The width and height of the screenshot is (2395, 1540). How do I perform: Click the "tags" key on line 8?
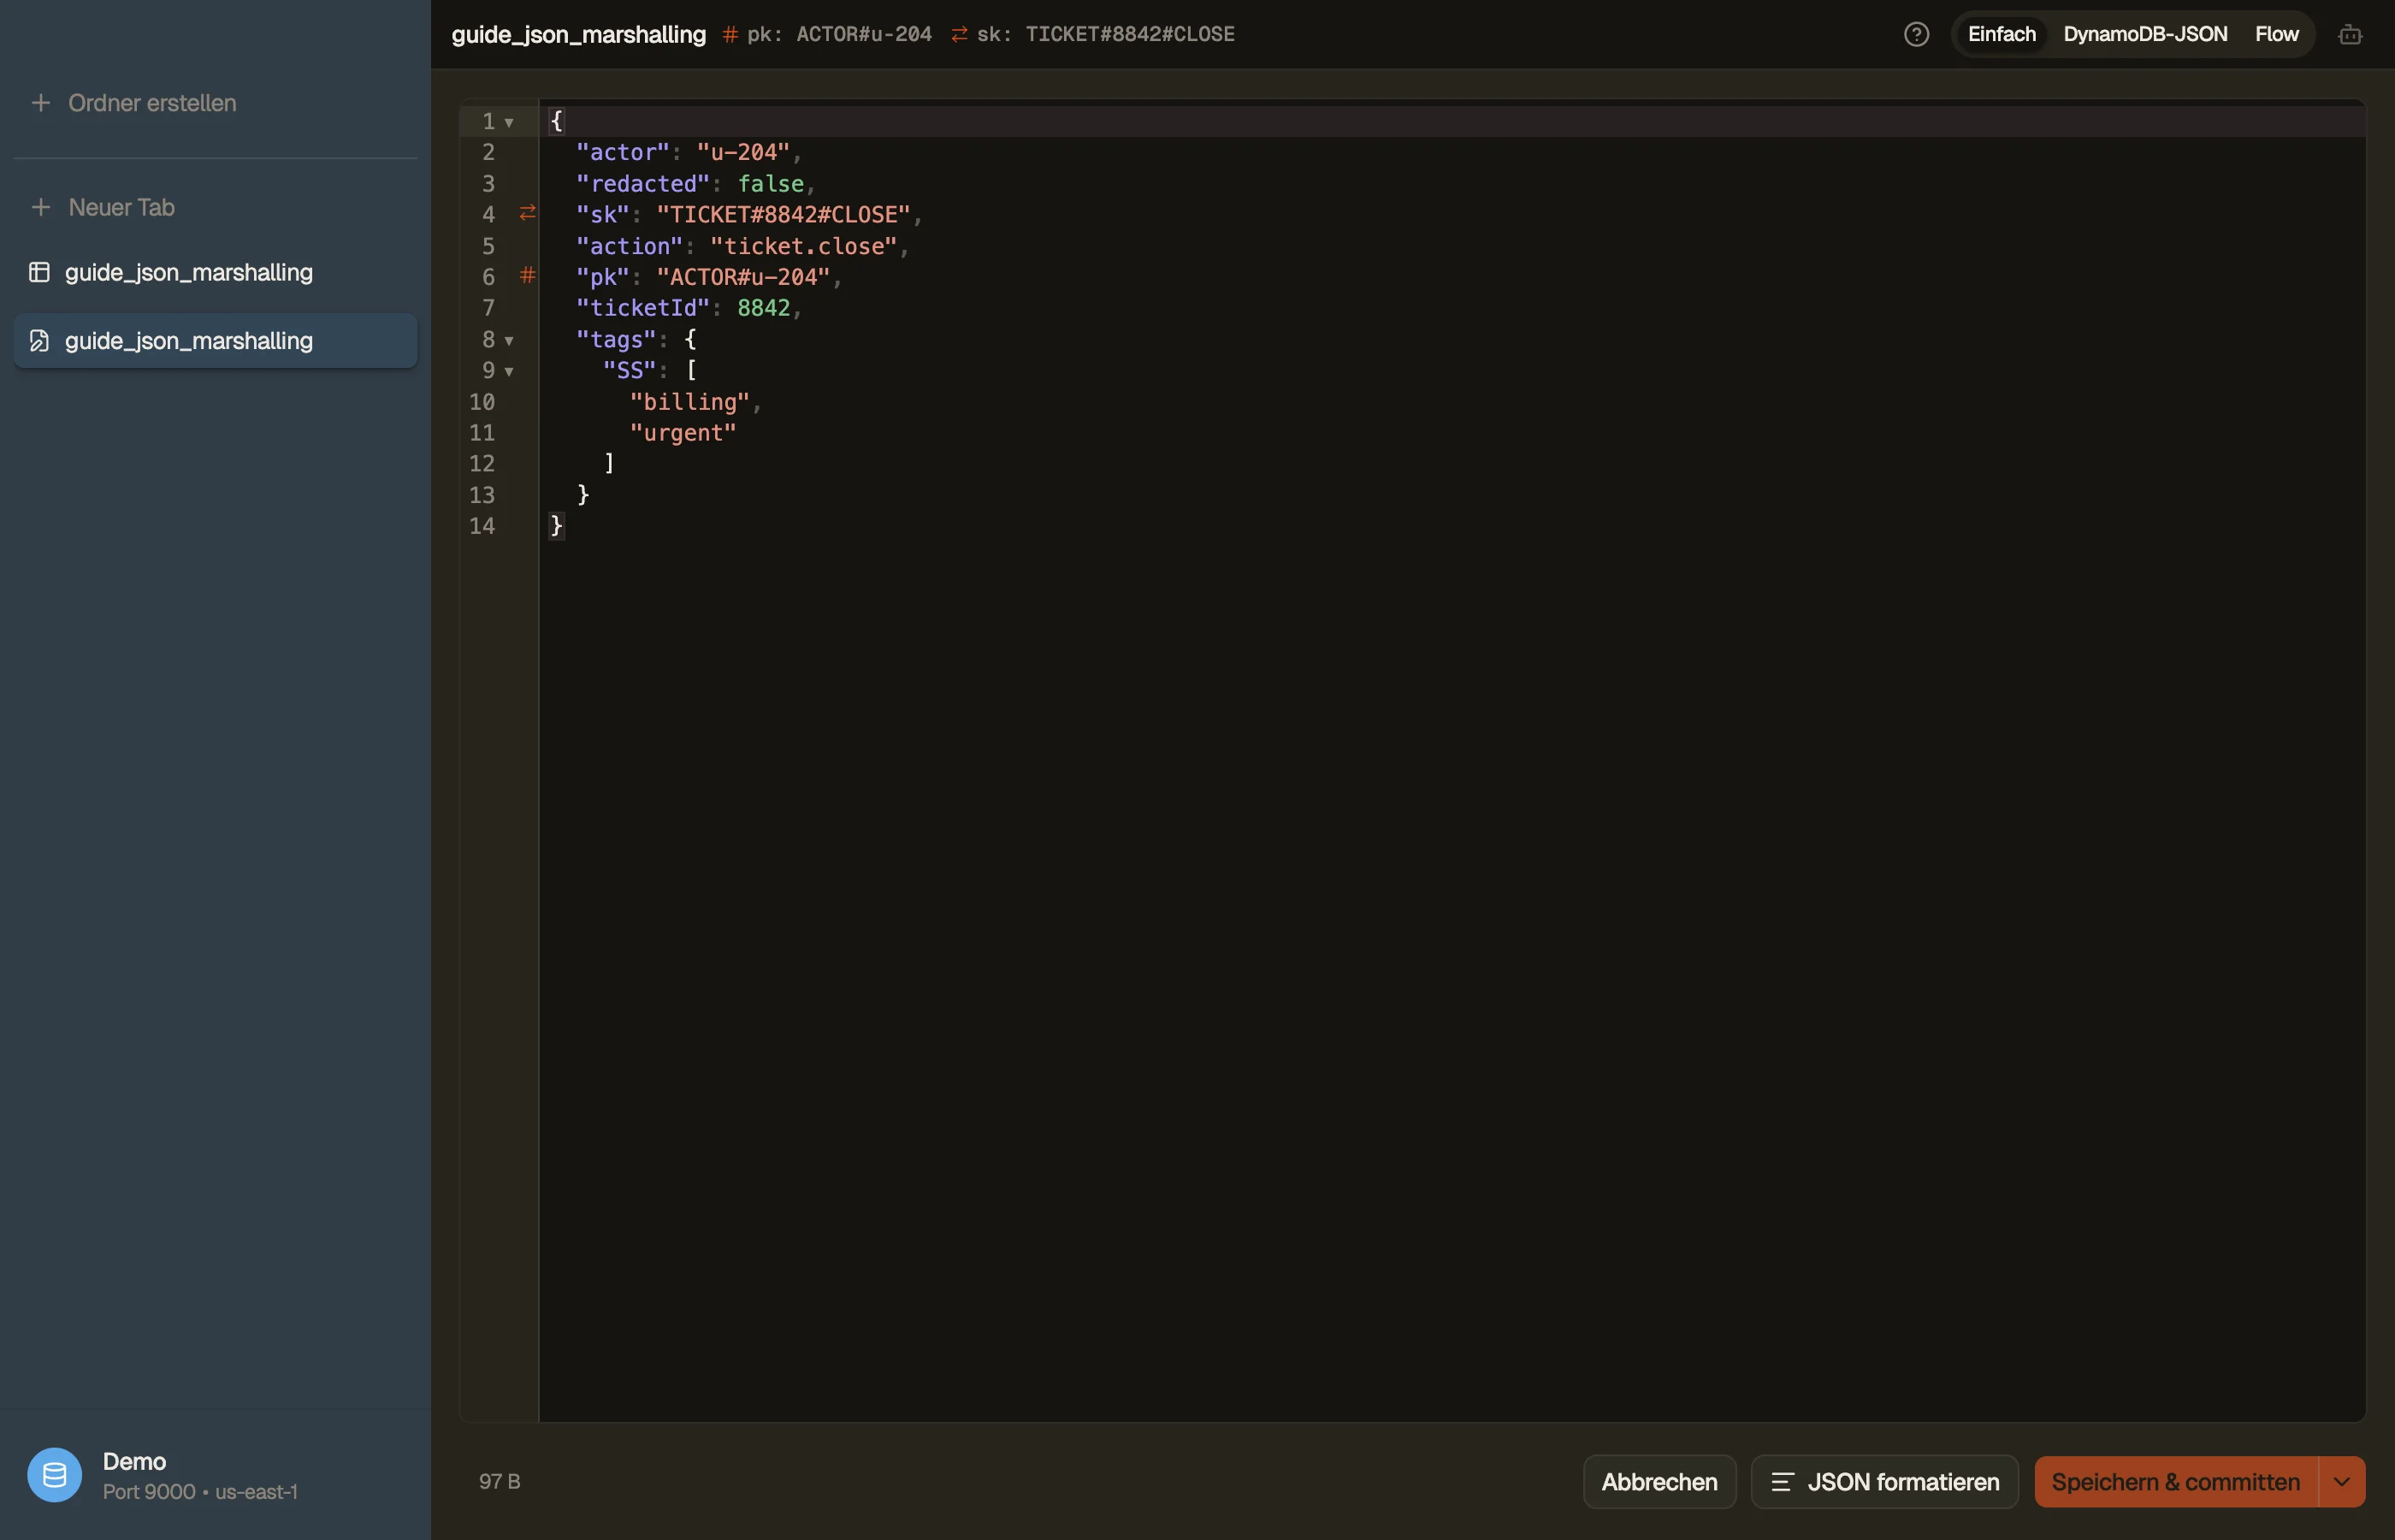[x=616, y=339]
